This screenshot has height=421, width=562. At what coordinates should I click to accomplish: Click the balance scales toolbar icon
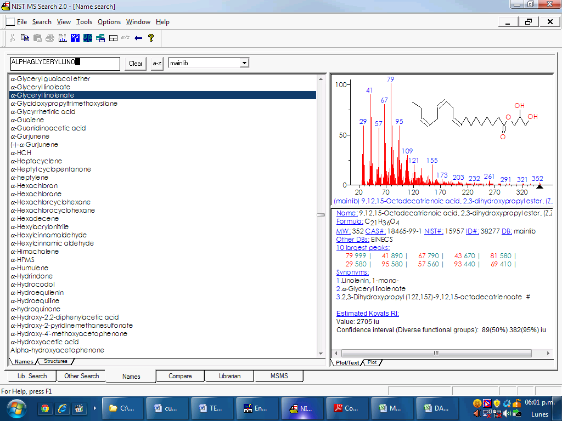tap(87, 38)
